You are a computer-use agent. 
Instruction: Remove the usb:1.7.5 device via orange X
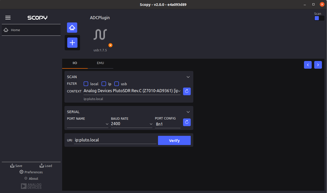click(110, 45)
